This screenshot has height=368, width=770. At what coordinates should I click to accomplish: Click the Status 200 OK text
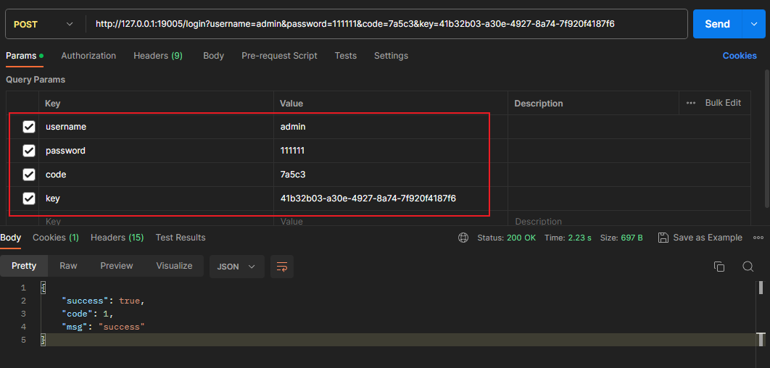click(506, 238)
